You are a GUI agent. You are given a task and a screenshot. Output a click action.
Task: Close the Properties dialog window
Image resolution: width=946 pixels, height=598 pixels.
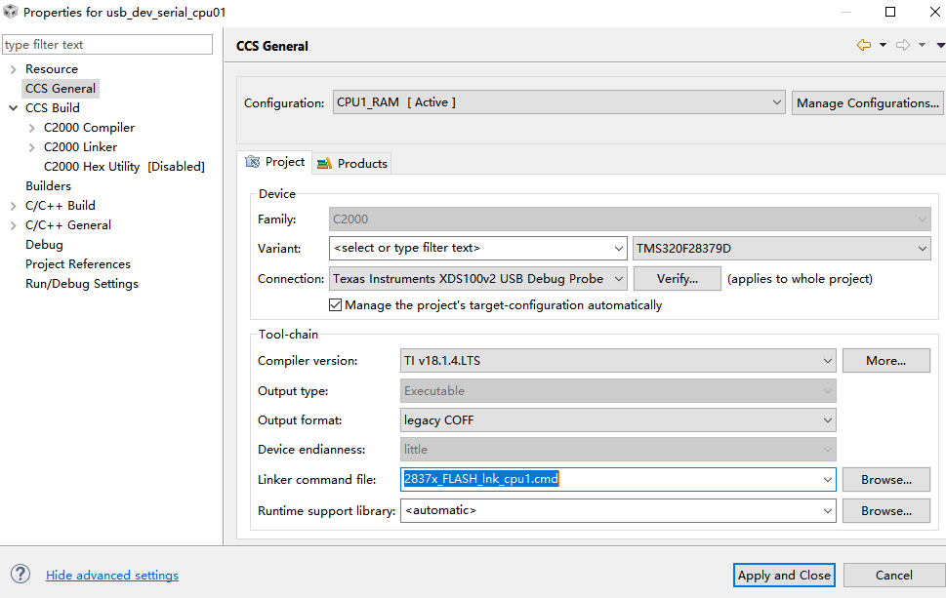tap(934, 12)
